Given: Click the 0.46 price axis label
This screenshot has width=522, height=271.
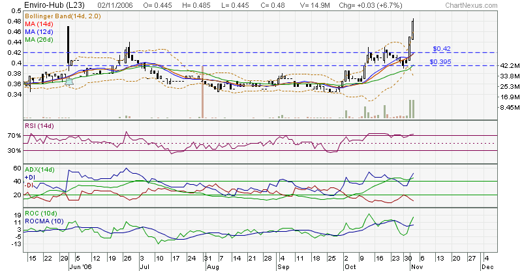Looking at the screenshot, I should coord(15,31).
